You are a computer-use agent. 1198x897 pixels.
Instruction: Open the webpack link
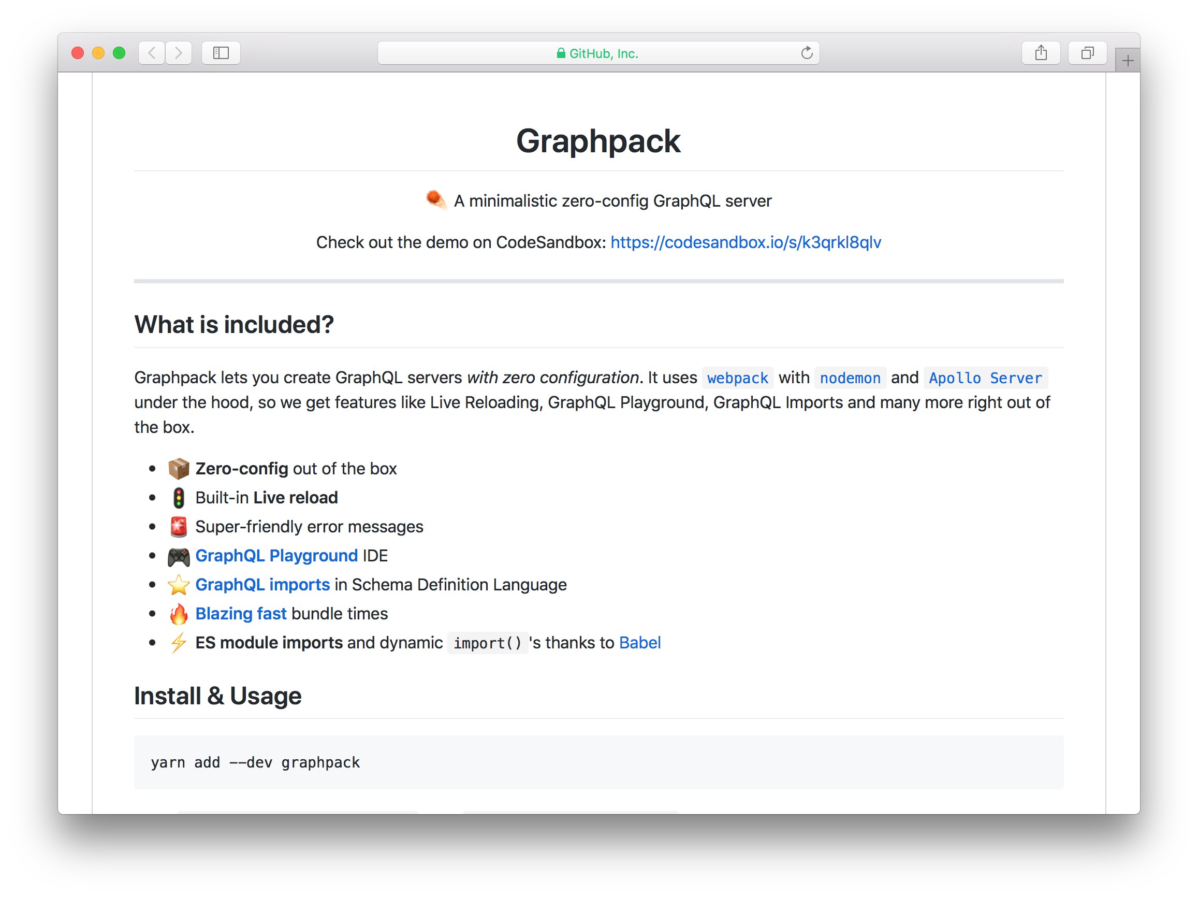tap(738, 378)
